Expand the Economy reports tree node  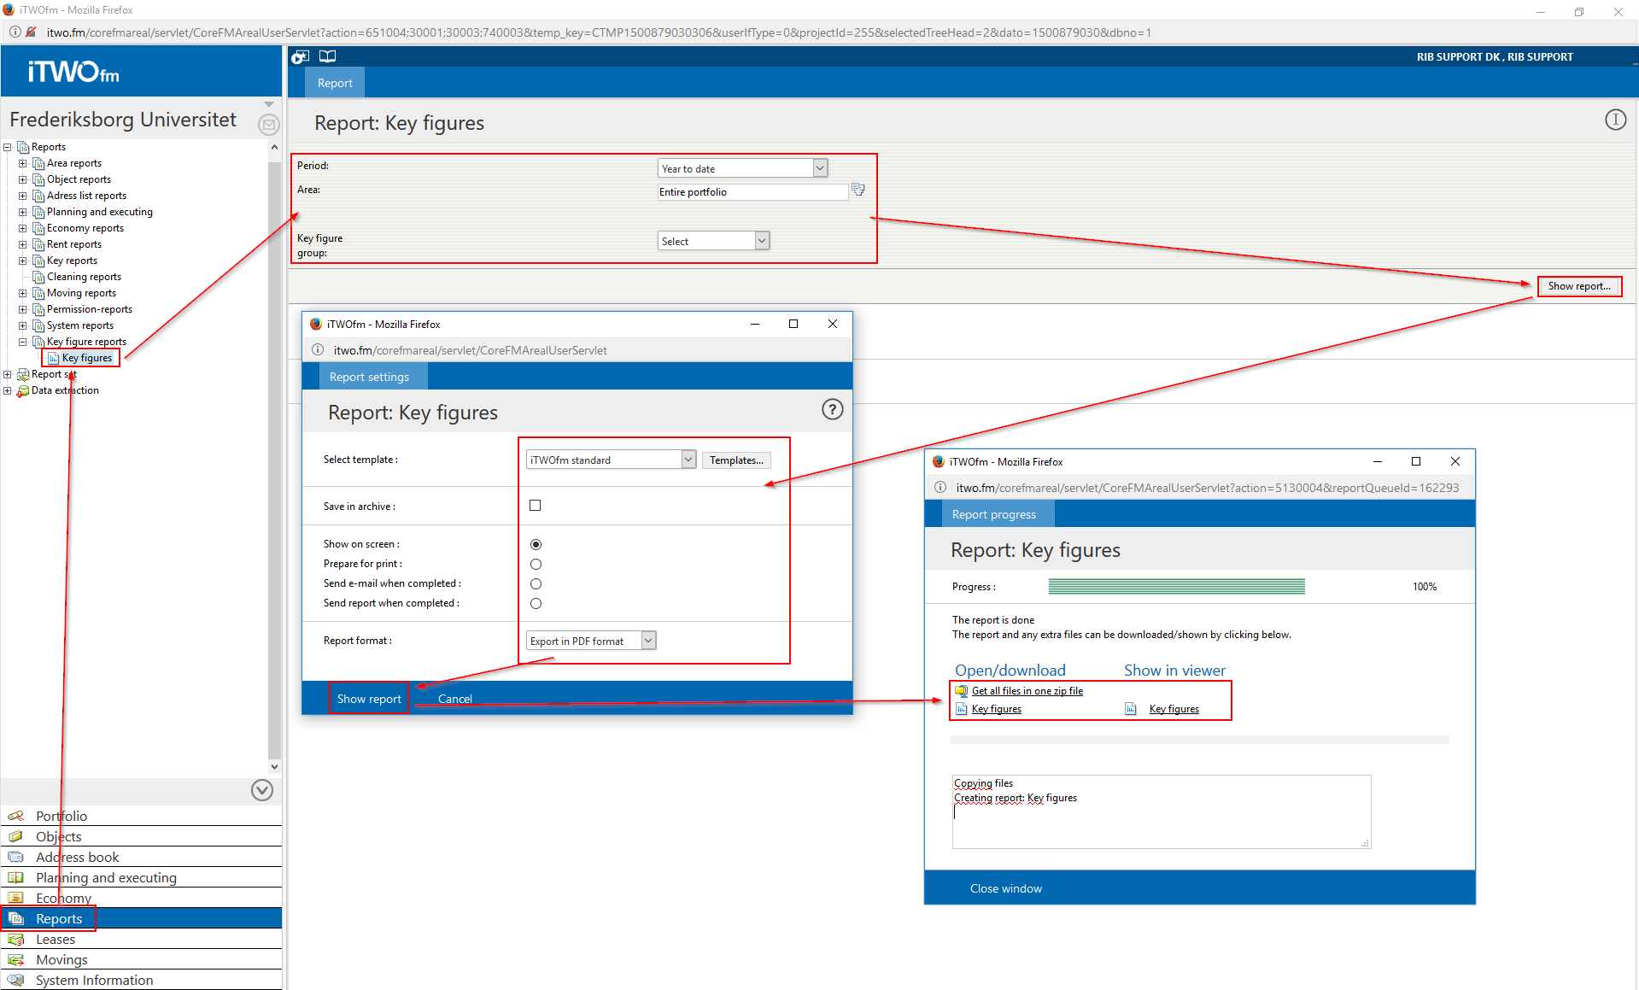[23, 228]
